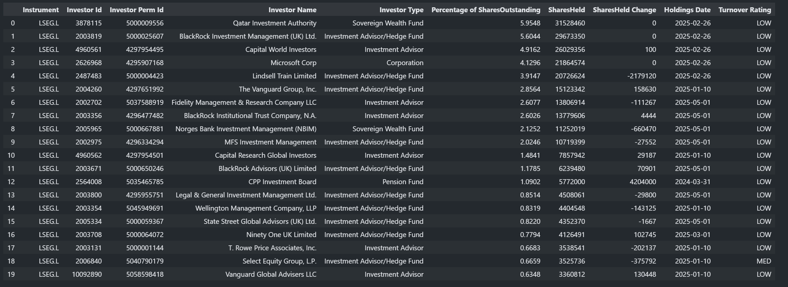
Task: Click the Lindsell Train Limited cell
Action: (x=284, y=76)
